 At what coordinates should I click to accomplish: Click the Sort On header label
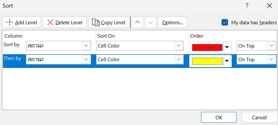coord(106,36)
